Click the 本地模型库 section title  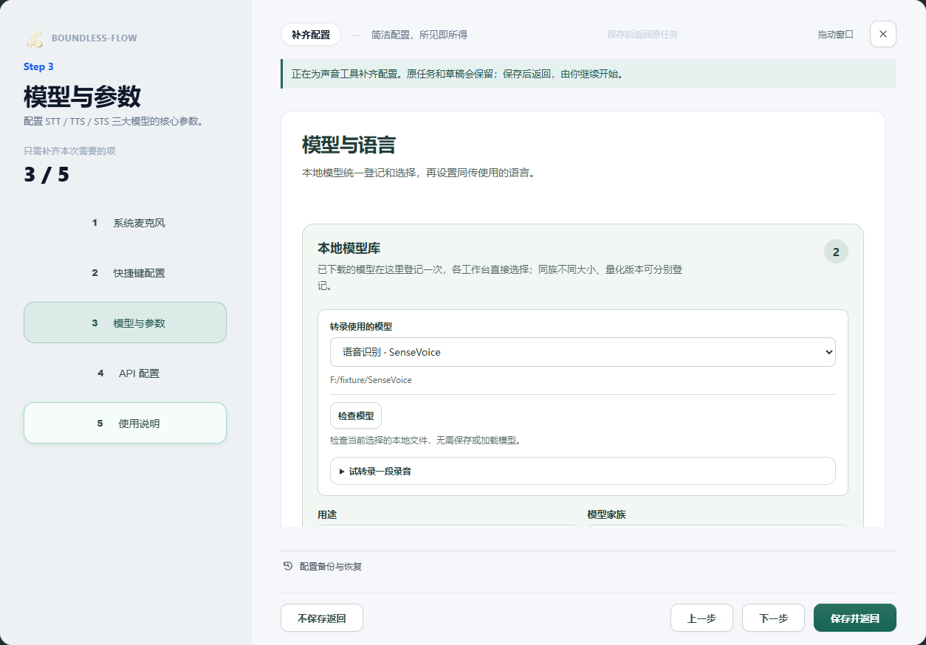(x=349, y=248)
